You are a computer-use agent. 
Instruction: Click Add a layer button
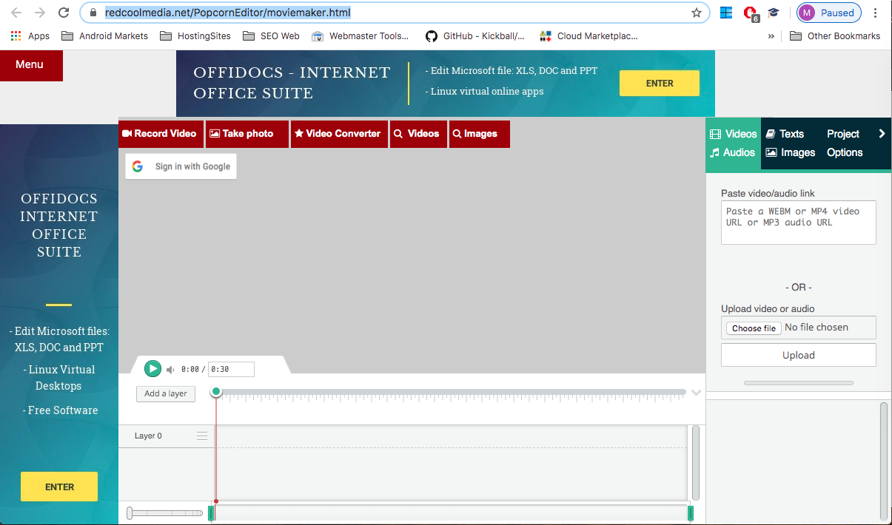[x=166, y=393]
